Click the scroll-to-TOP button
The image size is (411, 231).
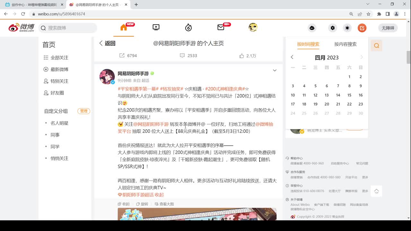(x=376, y=191)
